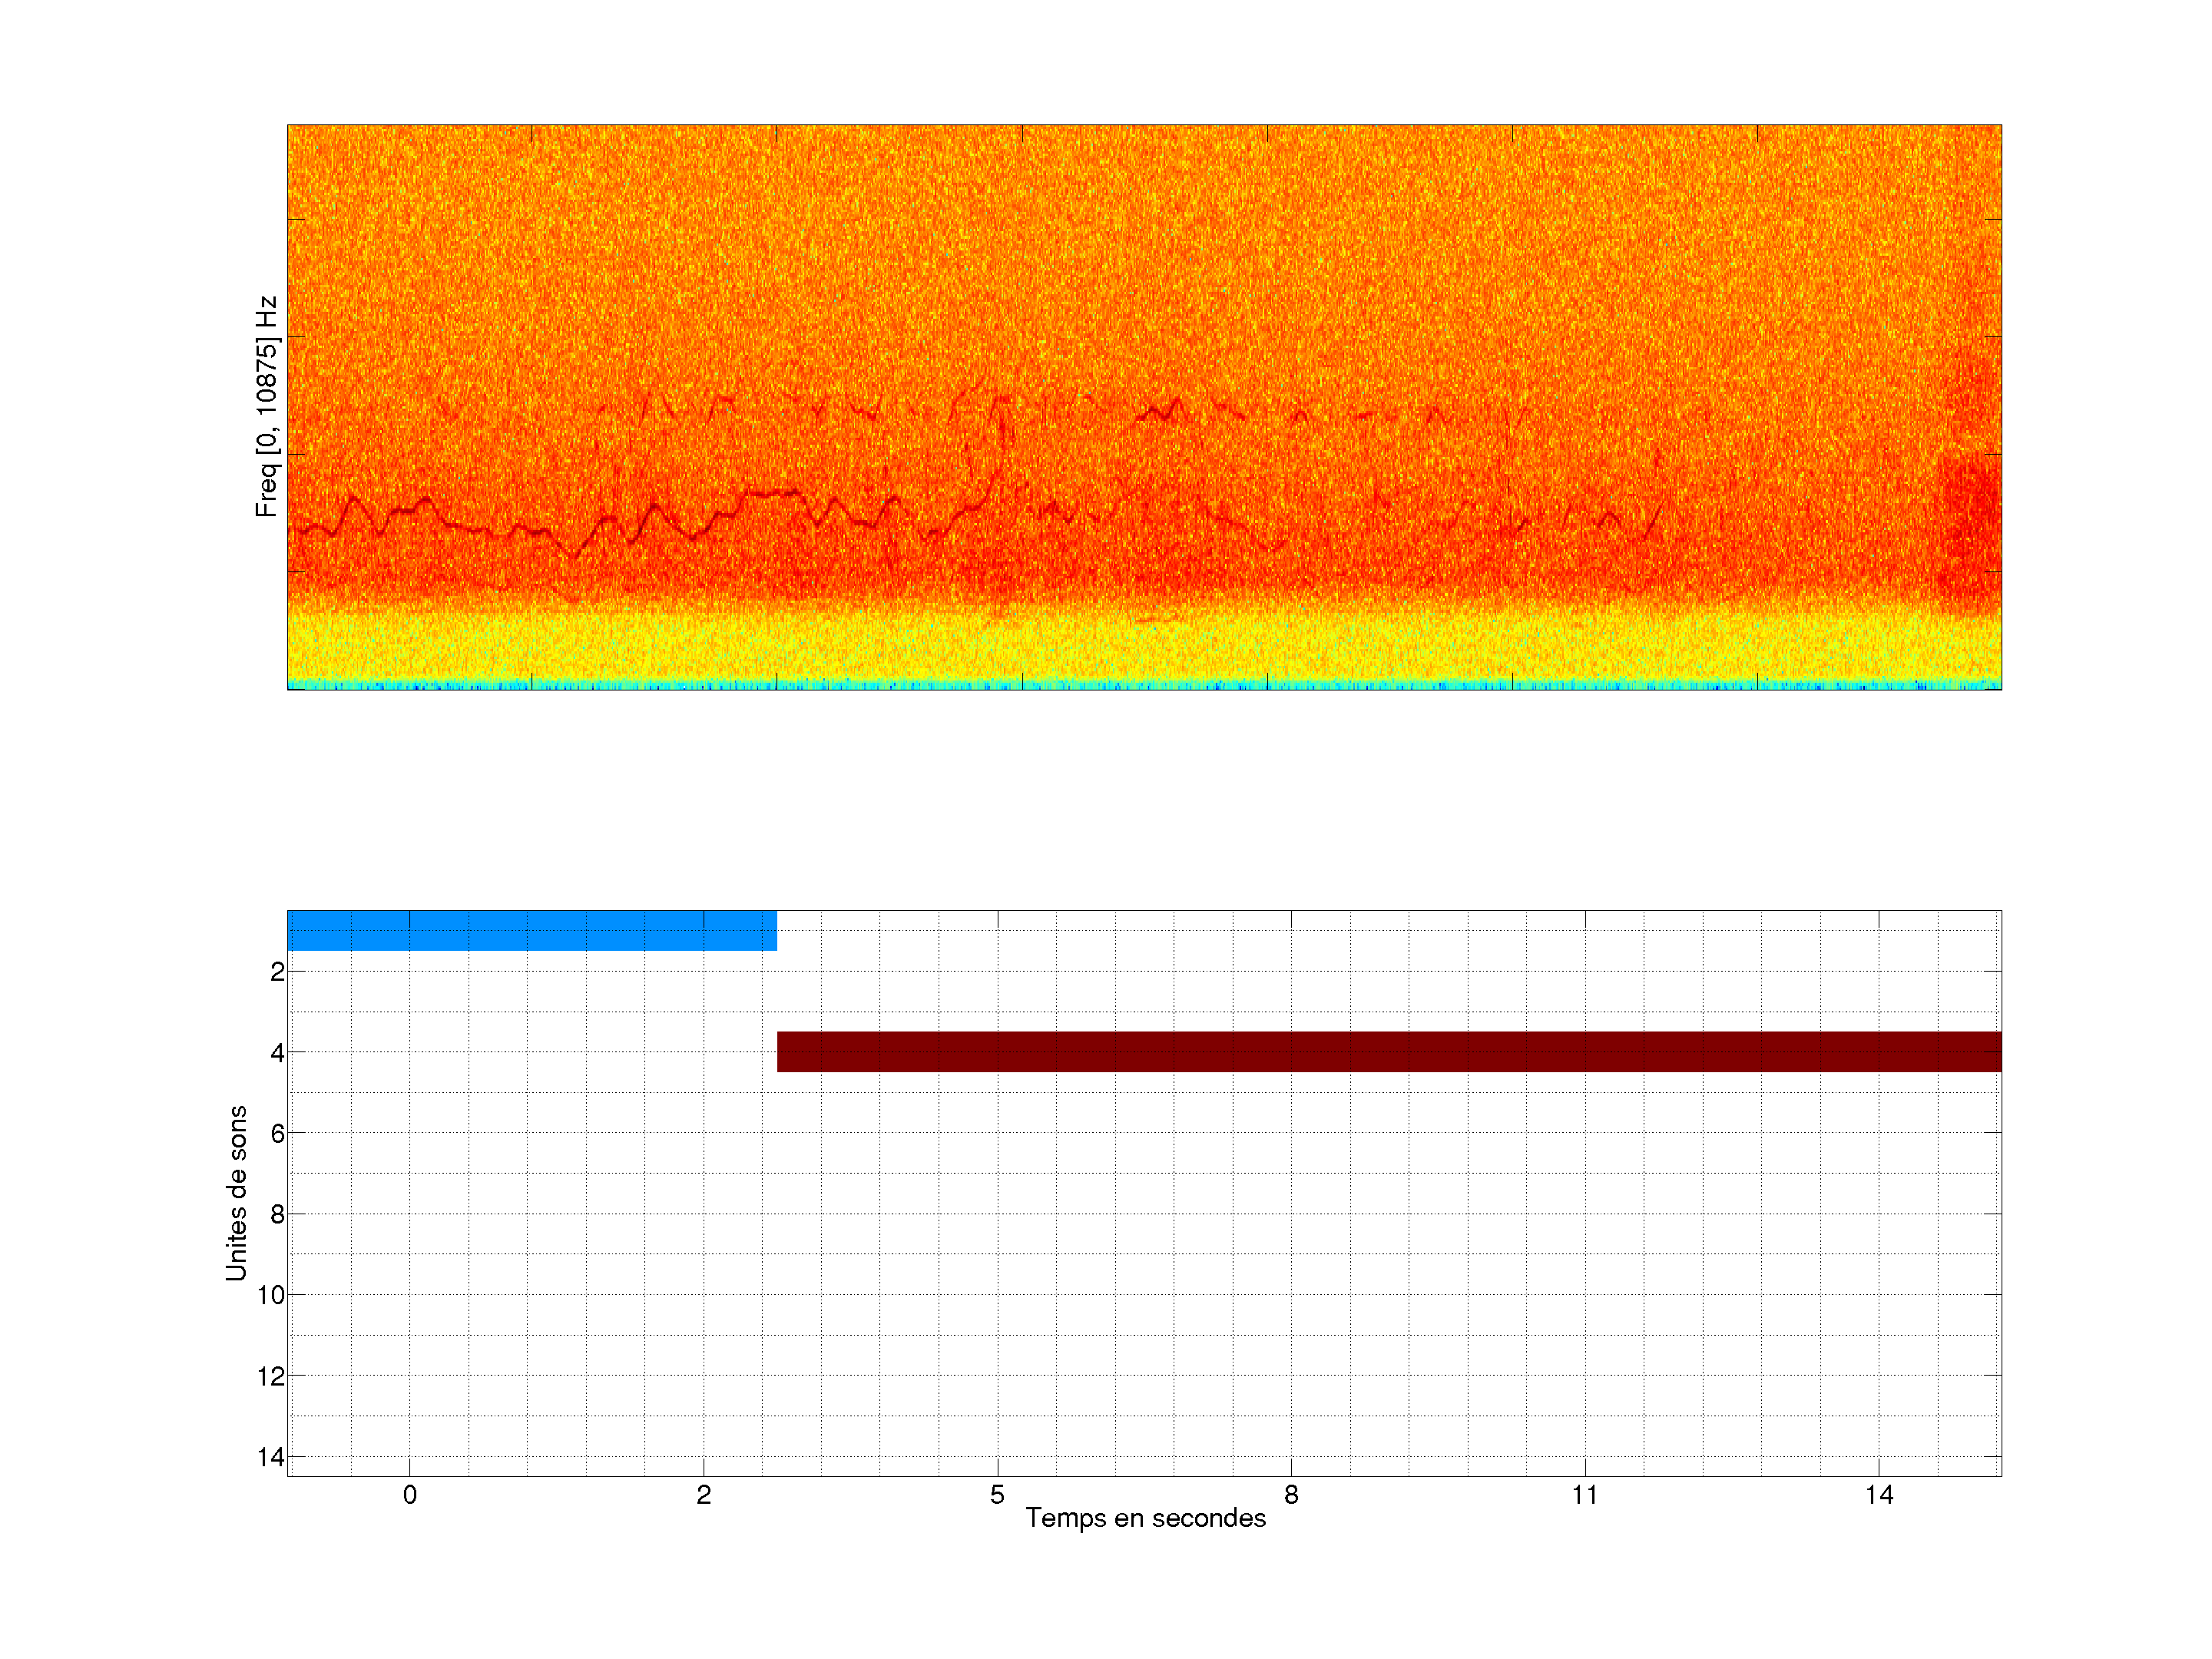Click x-axis tick label '11'
Image resolution: width=2212 pixels, height=1659 pixels.
(x=1584, y=1495)
